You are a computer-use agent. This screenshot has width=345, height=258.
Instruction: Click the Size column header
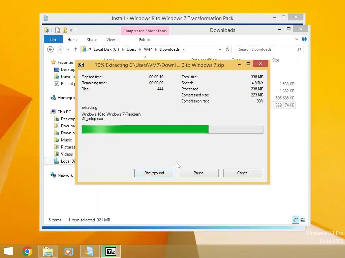[284, 60]
